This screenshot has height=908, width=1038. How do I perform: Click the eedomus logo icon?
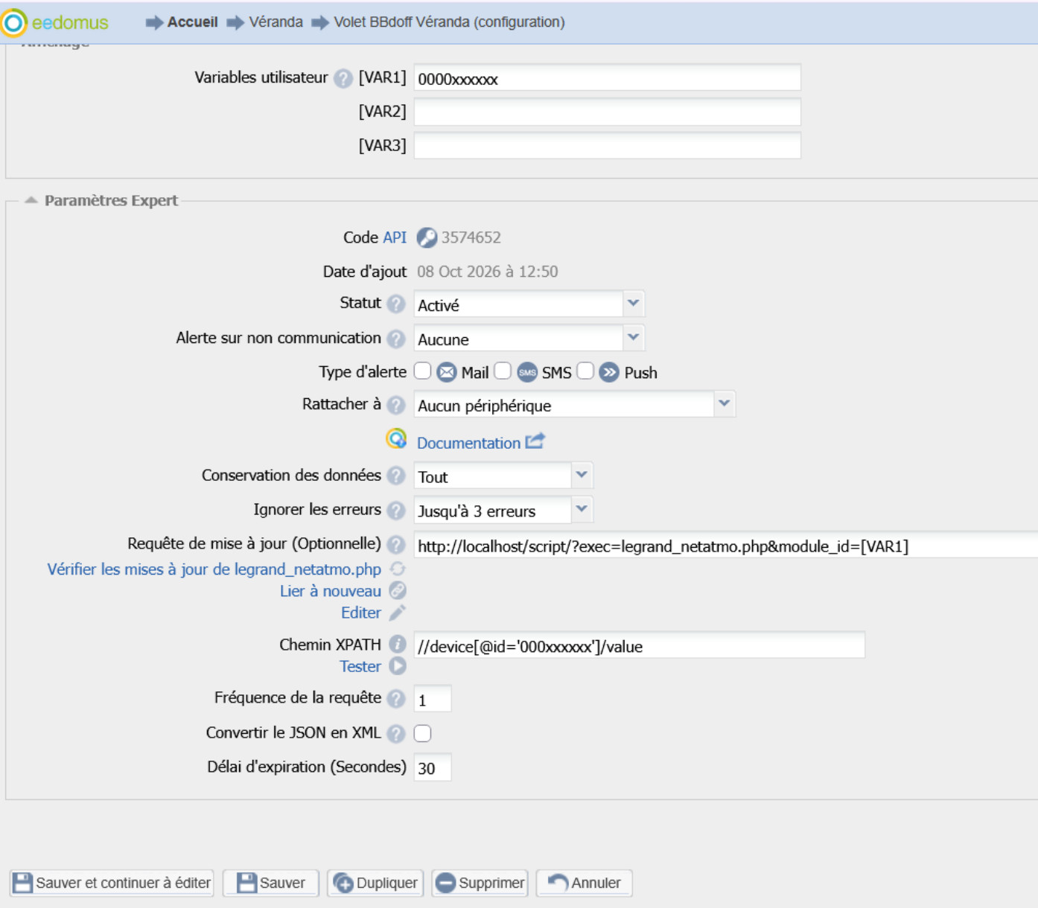(13, 22)
